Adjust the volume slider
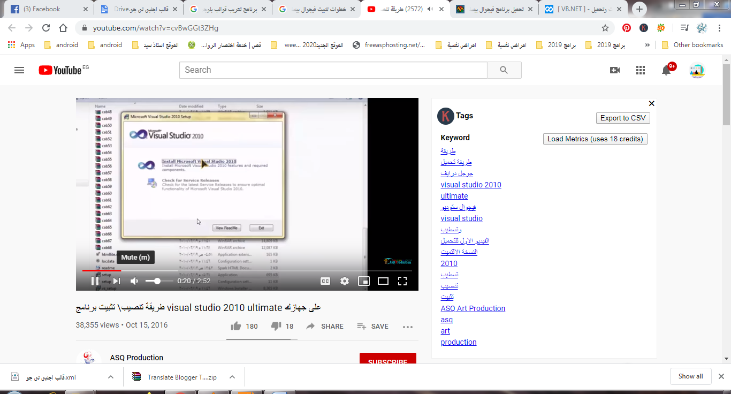 coord(159,281)
